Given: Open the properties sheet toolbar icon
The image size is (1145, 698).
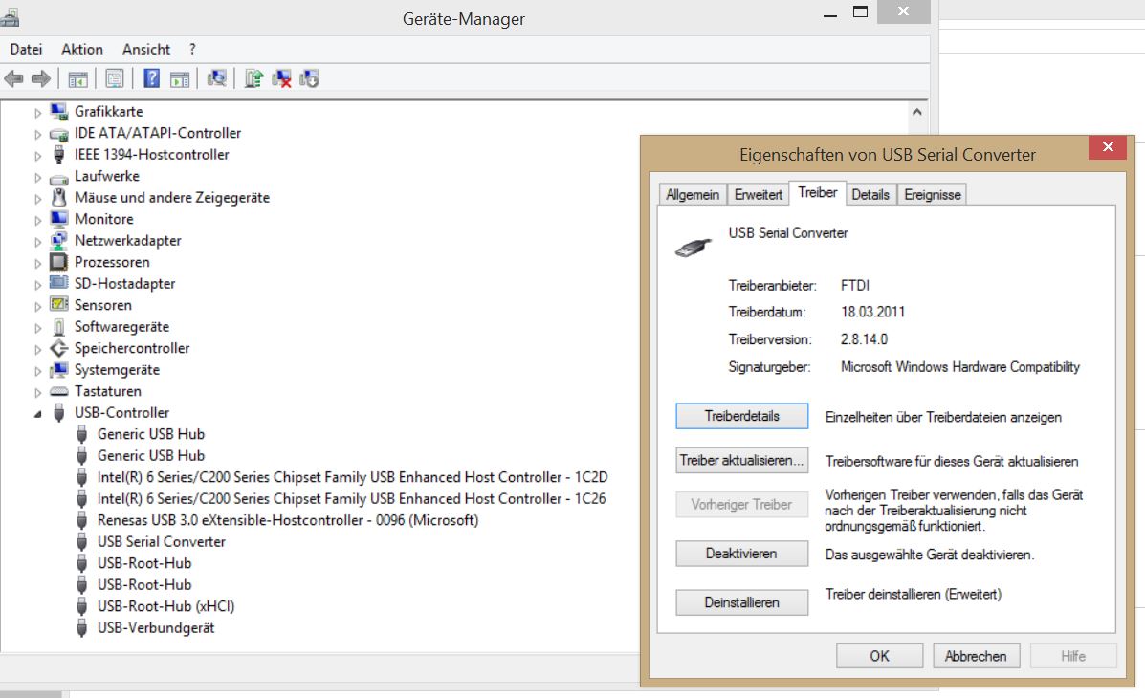Looking at the screenshot, I should point(115,78).
